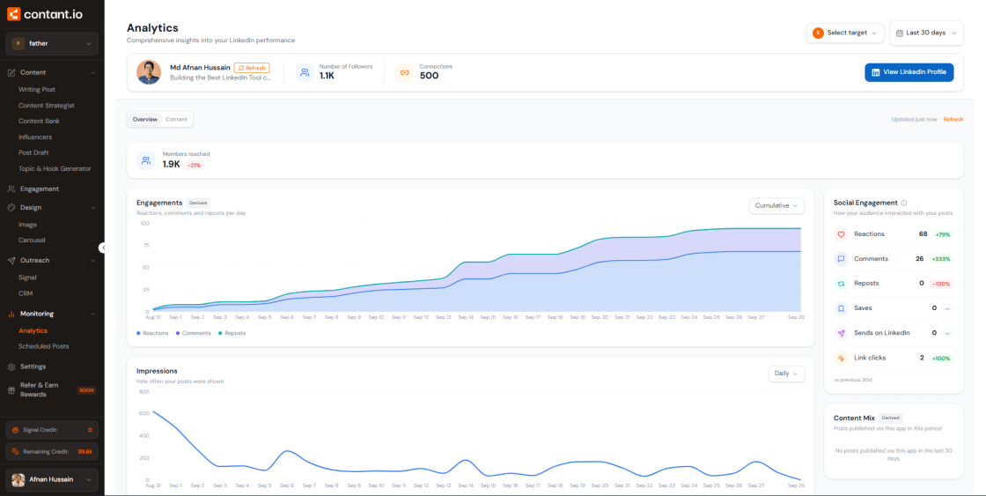Switch to the Overview tab
The height and width of the screenshot is (496, 986).
pyautogui.click(x=144, y=119)
